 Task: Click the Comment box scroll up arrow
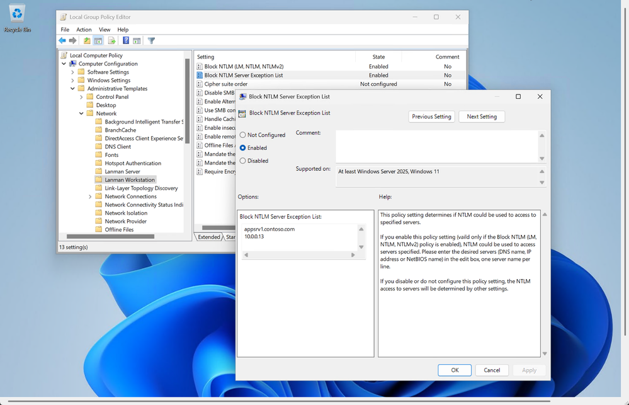[x=542, y=135]
